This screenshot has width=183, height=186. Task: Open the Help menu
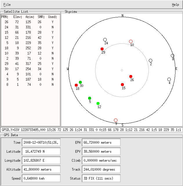click(175, 5)
